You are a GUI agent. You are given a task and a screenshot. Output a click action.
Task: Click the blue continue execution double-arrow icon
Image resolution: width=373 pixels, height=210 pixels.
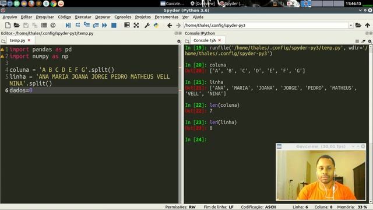104,25
